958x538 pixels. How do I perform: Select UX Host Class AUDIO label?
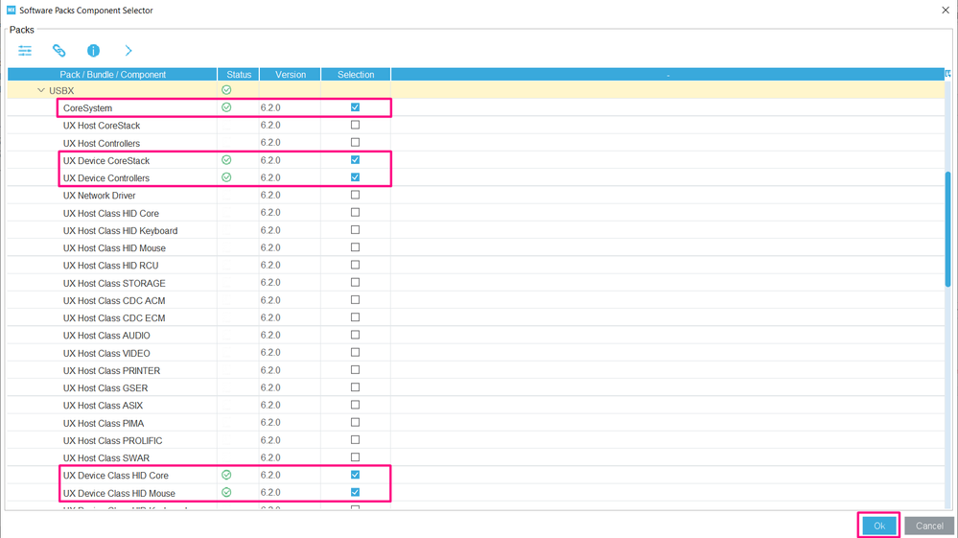pyautogui.click(x=106, y=336)
